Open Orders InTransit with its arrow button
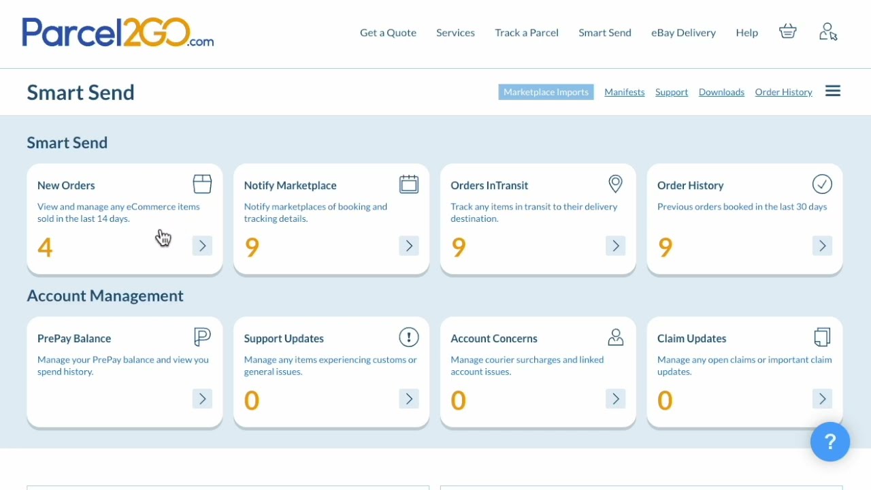The width and height of the screenshot is (871, 490). 616,246
